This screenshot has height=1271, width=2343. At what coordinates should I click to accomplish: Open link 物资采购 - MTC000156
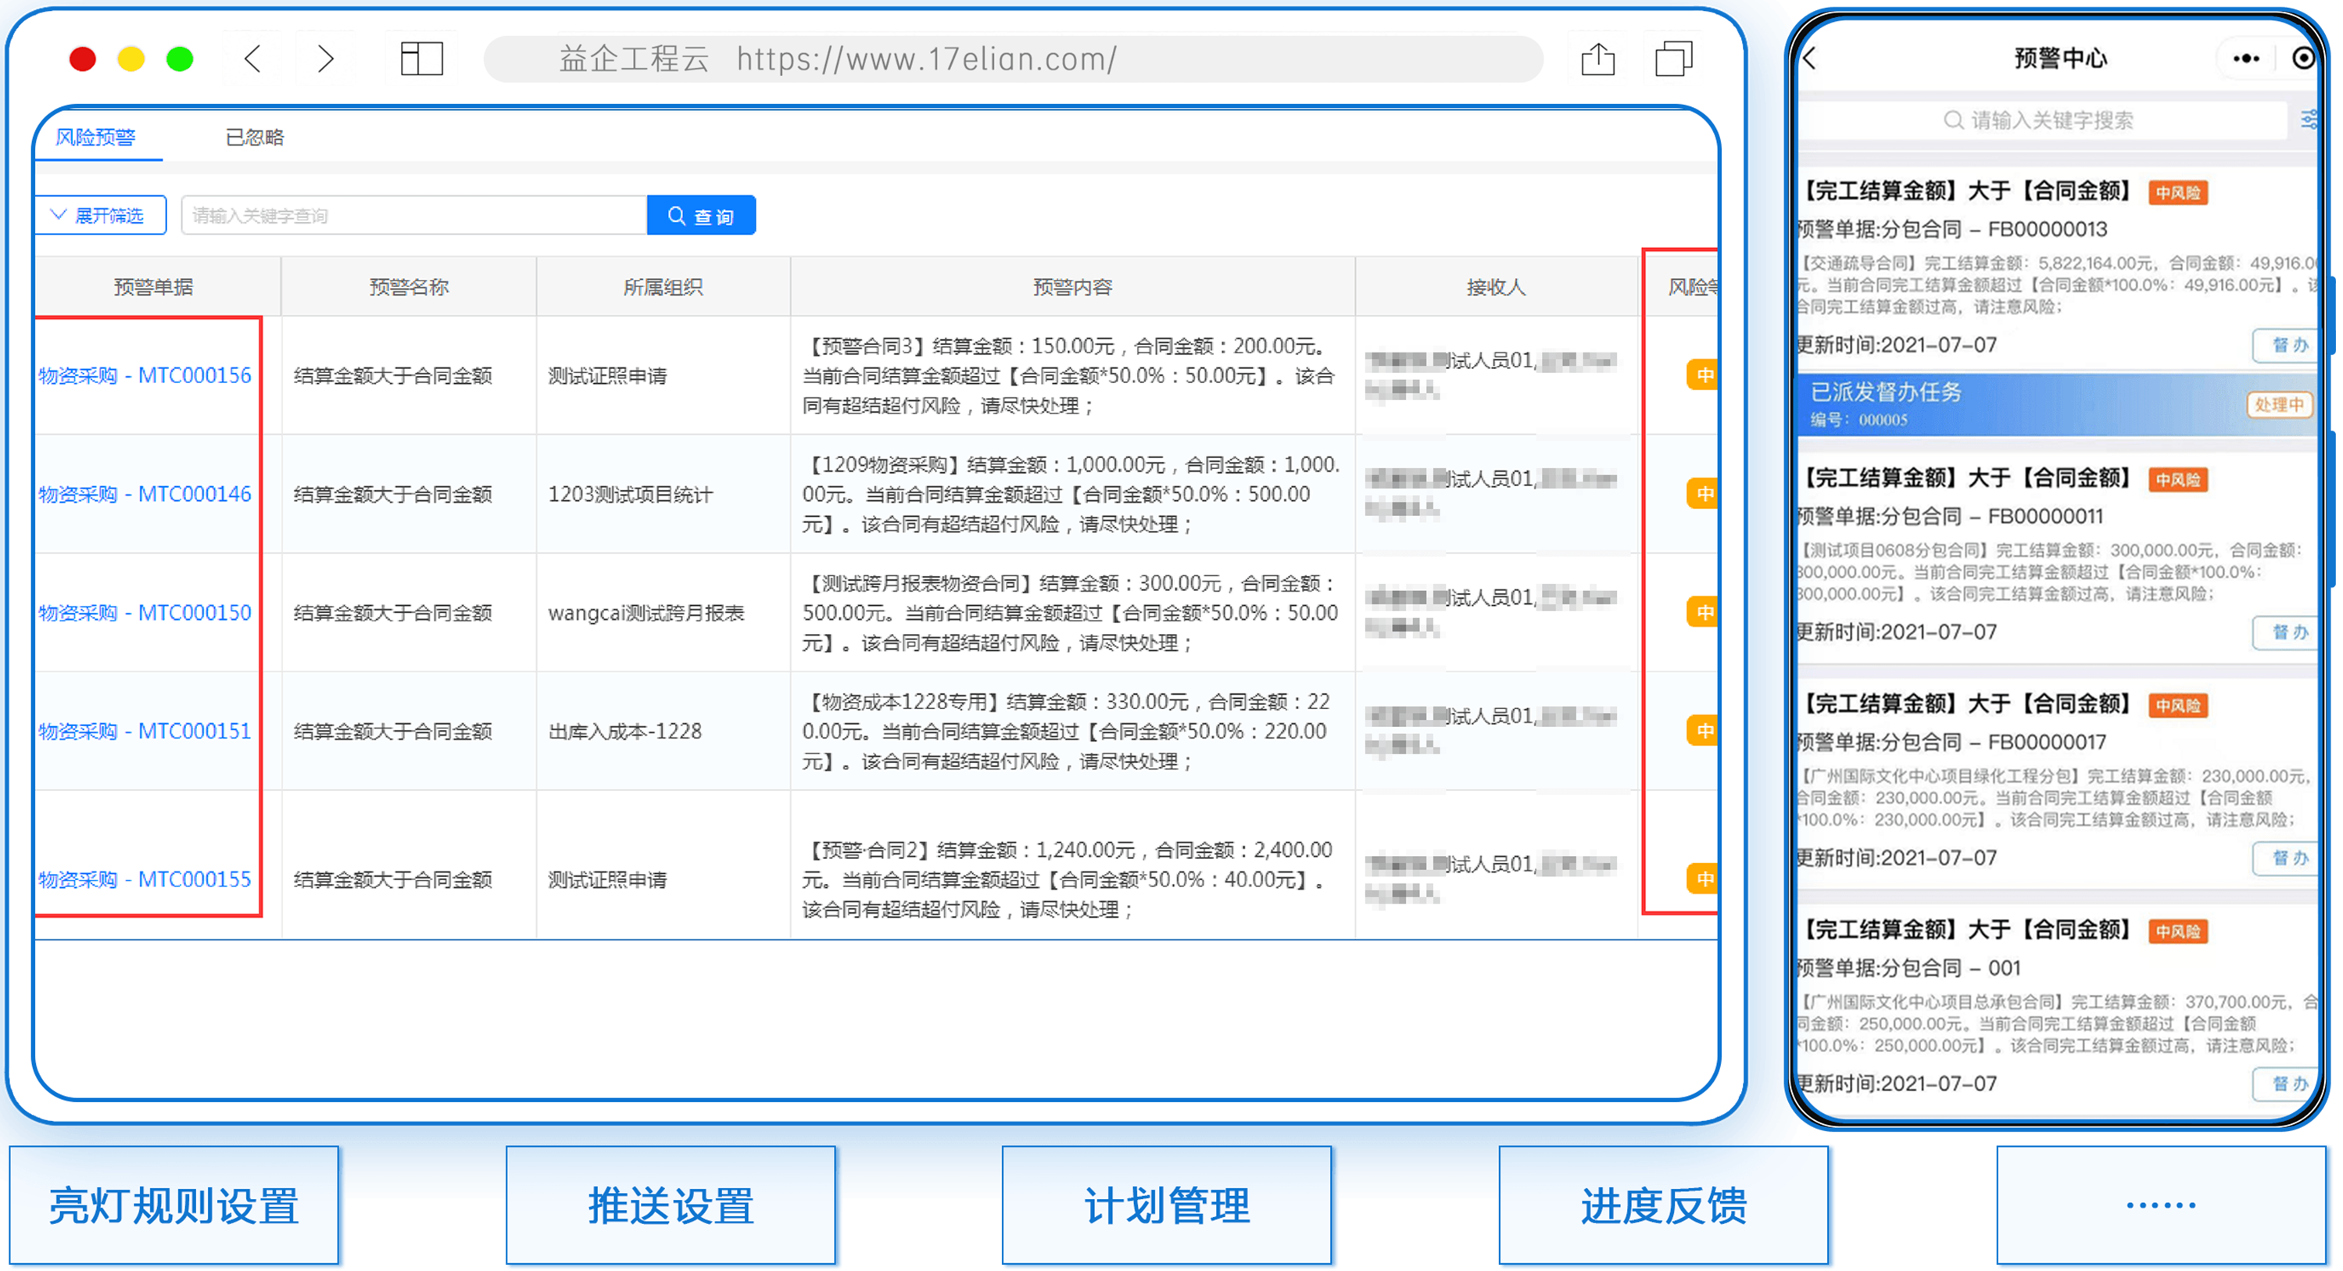[145, 376]
